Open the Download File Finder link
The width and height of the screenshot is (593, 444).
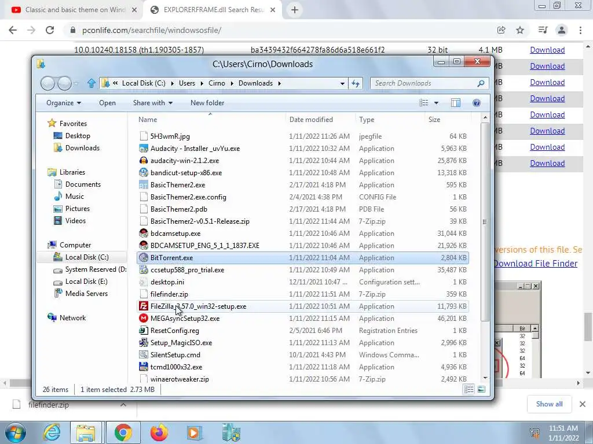[536, 264]
